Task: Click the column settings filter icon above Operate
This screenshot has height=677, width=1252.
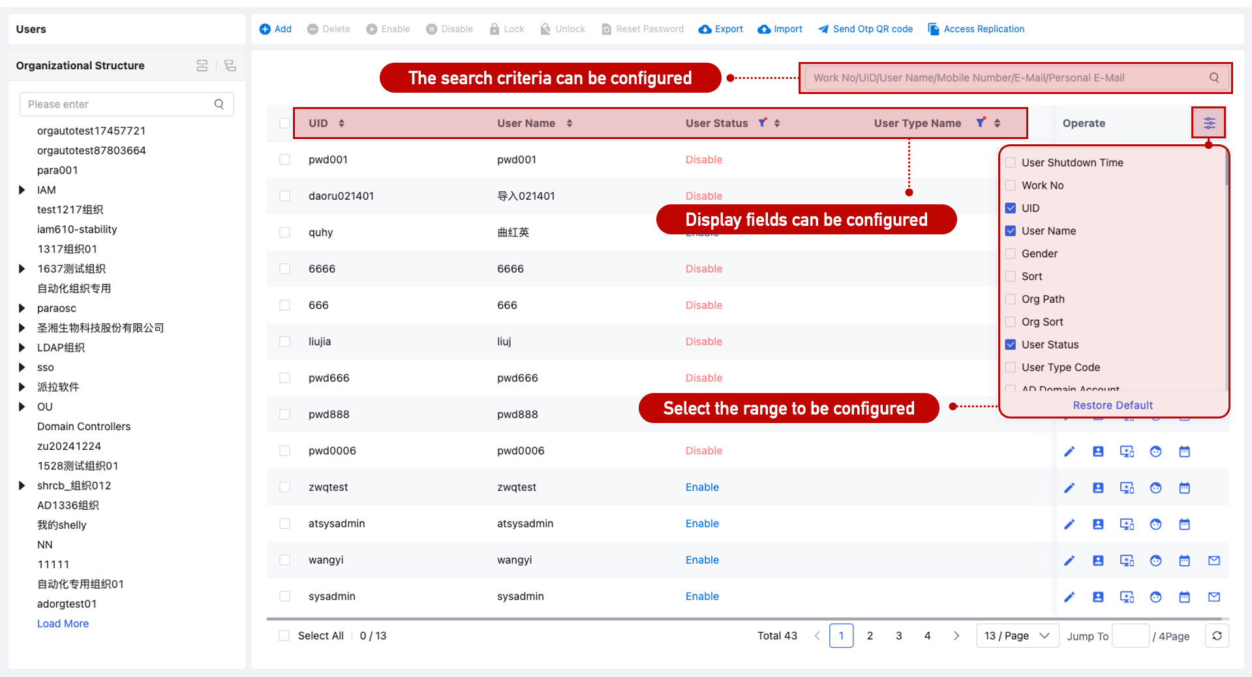Action: [1209, 122]
